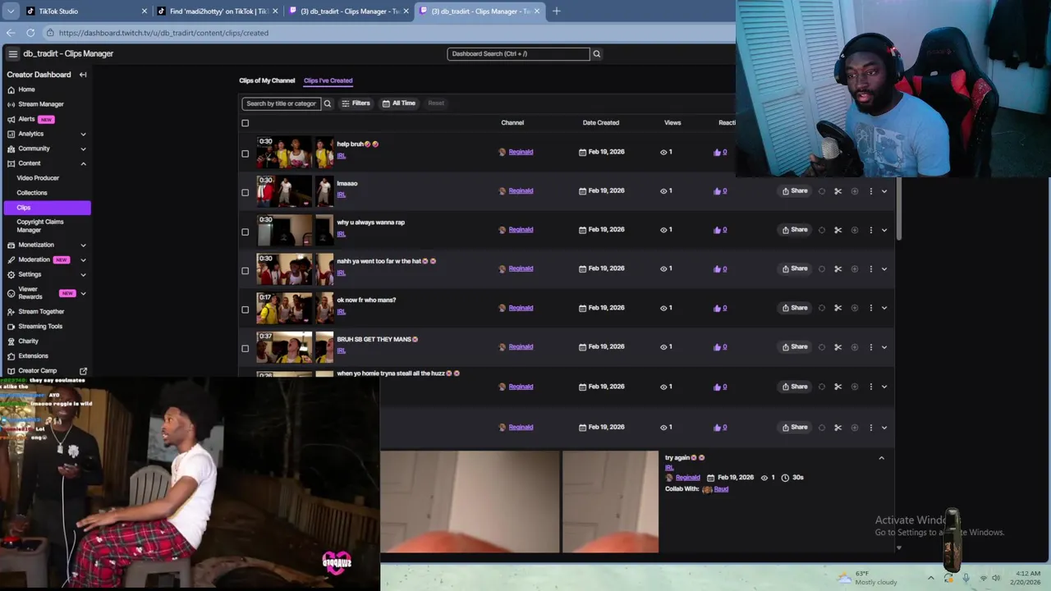The width and height of the screenshot is (1051, 591).
Task: Switch to Clips of My Channel tab
Action: coord(267,80)
